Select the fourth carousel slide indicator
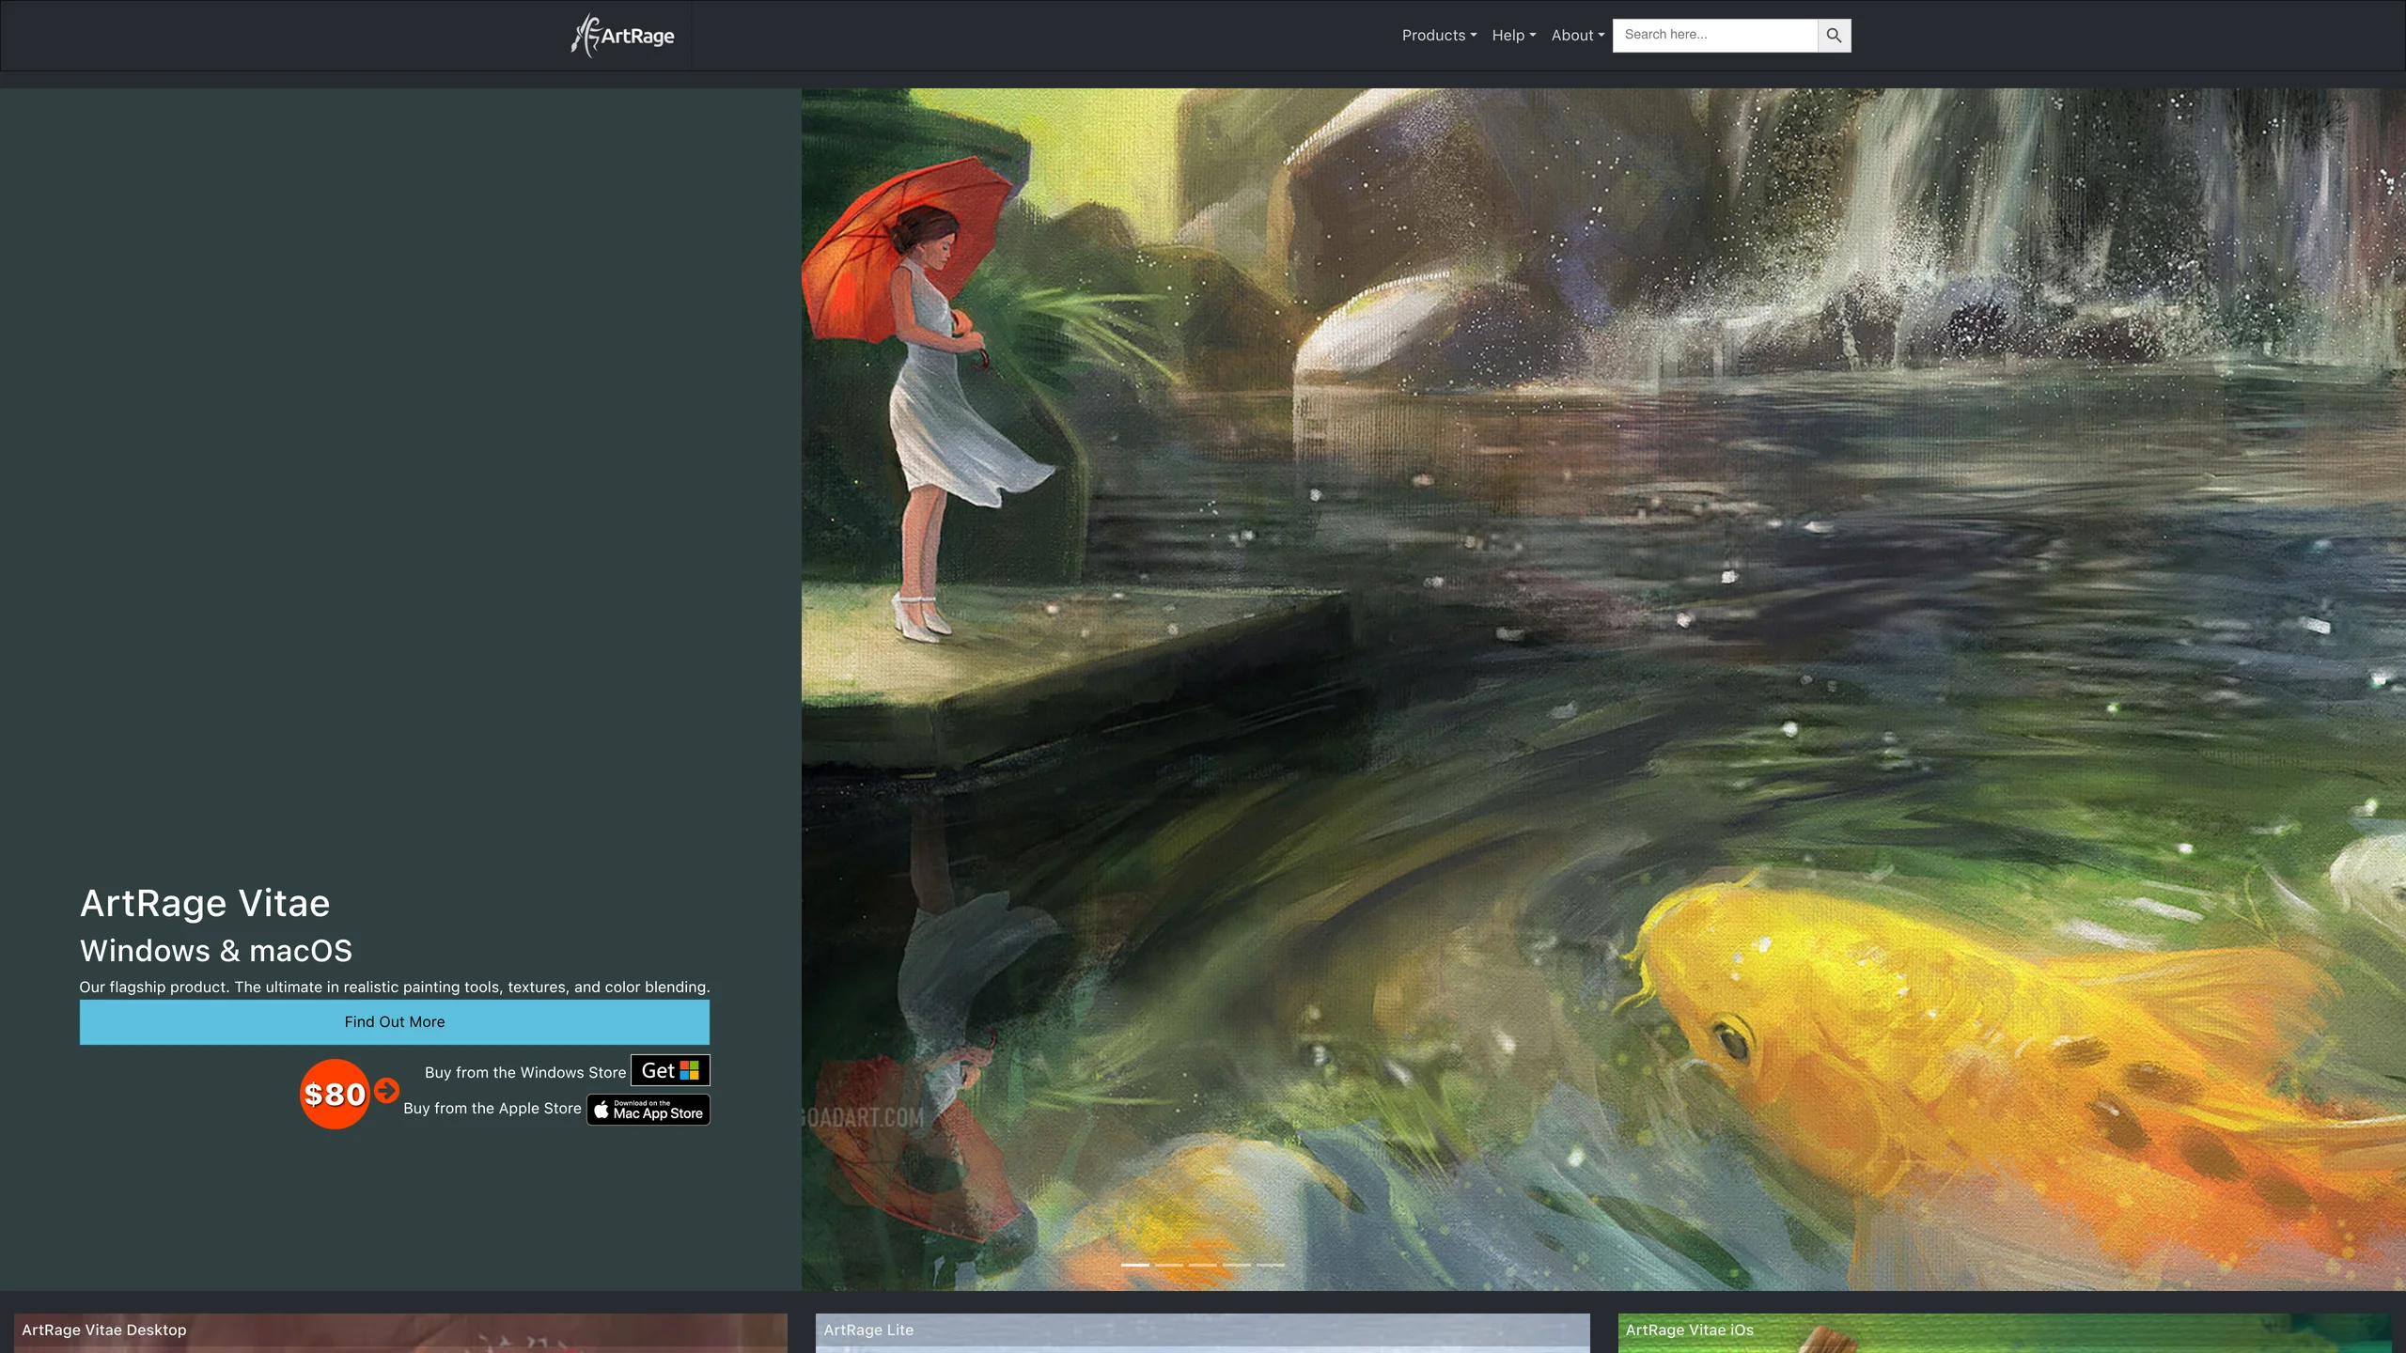 click(1237, 1265)
